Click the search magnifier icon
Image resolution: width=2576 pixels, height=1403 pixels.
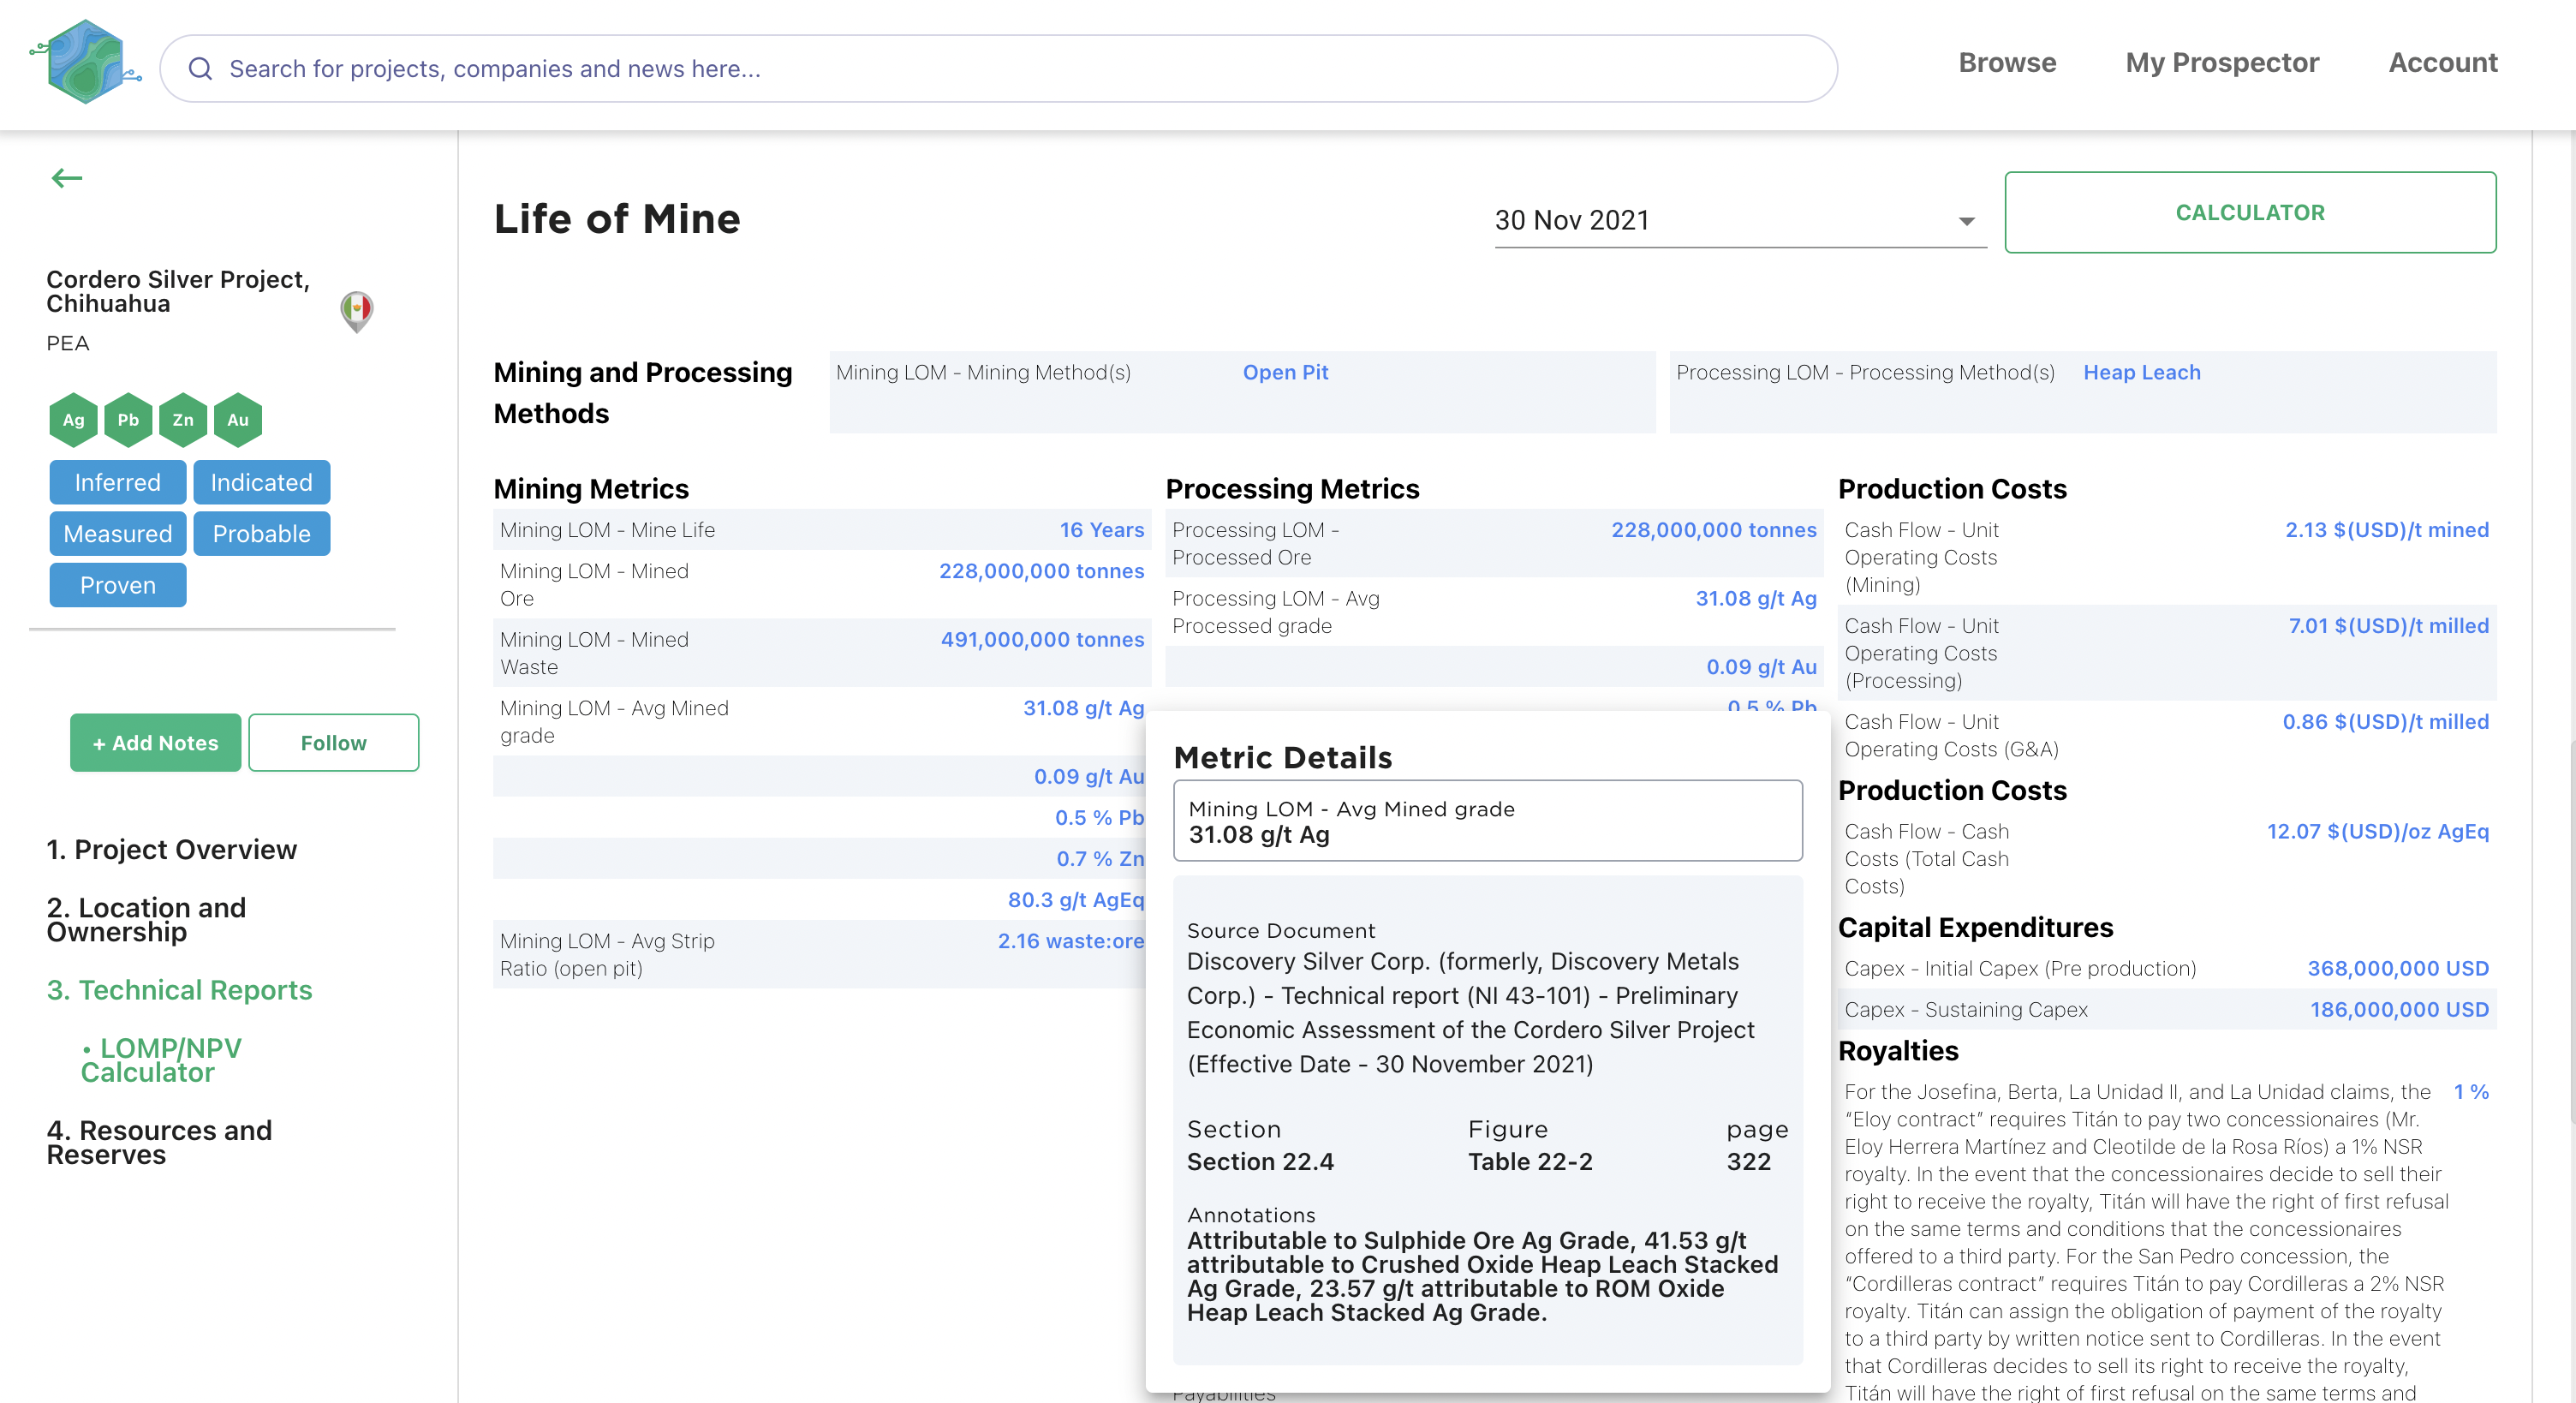pyautogui.click(x=201, y=68)
